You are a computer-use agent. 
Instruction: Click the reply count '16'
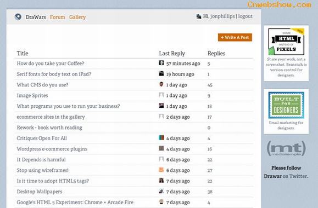210,149
